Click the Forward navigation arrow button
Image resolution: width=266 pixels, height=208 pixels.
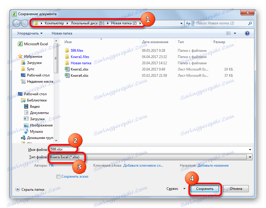tap(25, 23)
